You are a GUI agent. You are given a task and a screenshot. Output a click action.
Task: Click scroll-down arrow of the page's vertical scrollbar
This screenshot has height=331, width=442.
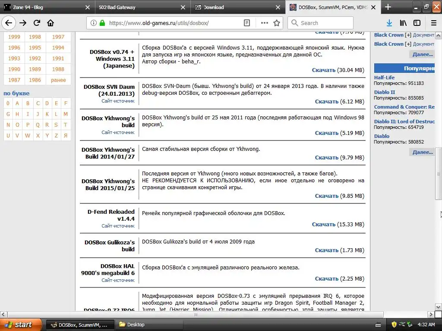pyautogui.click(x=439, y=307)
